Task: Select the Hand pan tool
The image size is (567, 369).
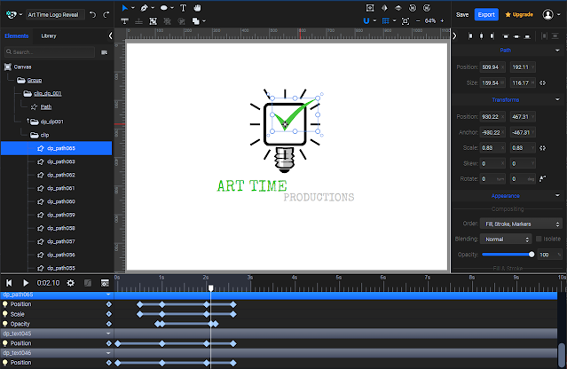Action: 198,8
